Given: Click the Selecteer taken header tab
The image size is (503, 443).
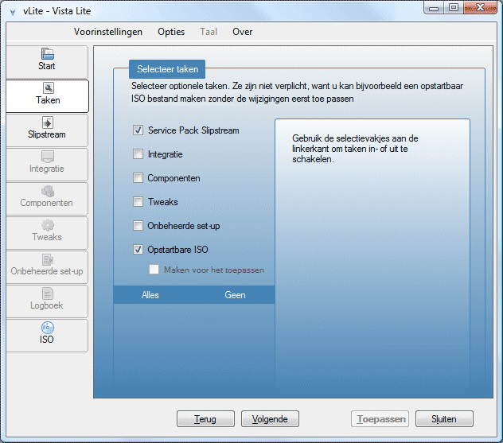Looking at the screenshot, I should (x=167, y=69).
